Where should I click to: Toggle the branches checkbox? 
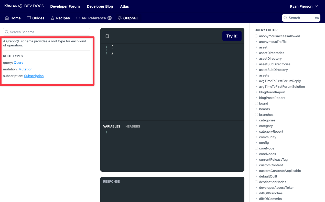click(256, 115)
